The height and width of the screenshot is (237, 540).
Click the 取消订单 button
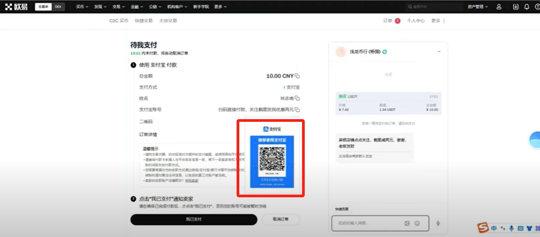click(281, 219)
